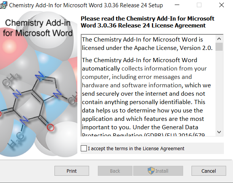Viewport: 233px width, 183px height.
Task: Click the license scrollbar thumb
Action: [219, 47]
